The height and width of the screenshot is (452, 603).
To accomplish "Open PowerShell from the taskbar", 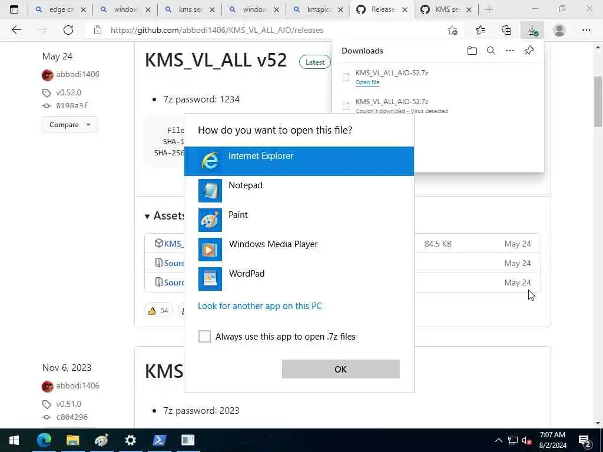I will pyautogui.click(x=159, y=440).
